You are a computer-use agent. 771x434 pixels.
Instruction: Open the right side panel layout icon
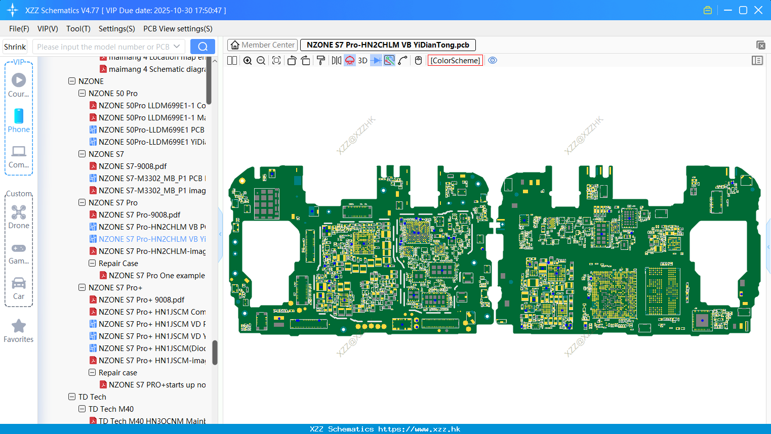tap(757, 60)
